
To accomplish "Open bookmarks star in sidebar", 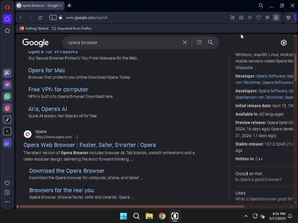I will tap(7, 30).
